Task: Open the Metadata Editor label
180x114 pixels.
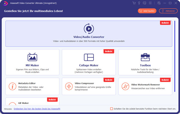Action: click(27, 83)
